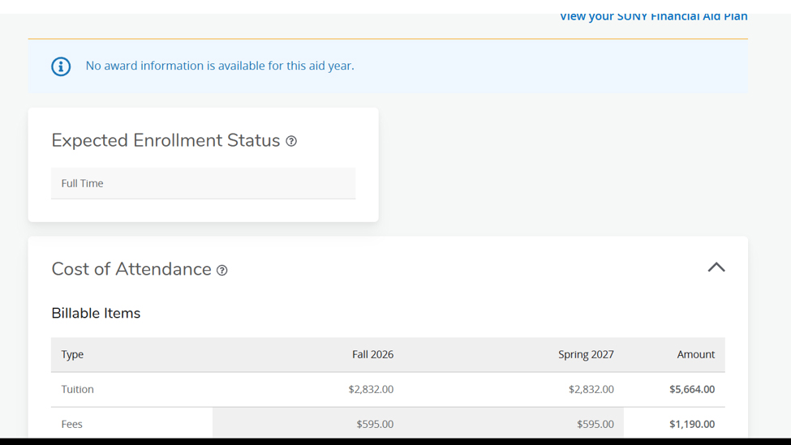The image size is (791, 445).
Task: Open help icon beside Cost of Attendance
Action: point(222,270)
